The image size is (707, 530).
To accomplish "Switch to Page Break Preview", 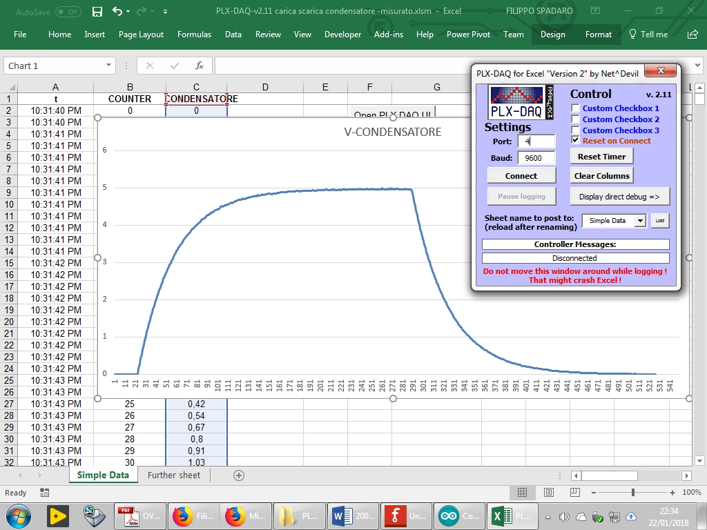I will coord(575,493).
